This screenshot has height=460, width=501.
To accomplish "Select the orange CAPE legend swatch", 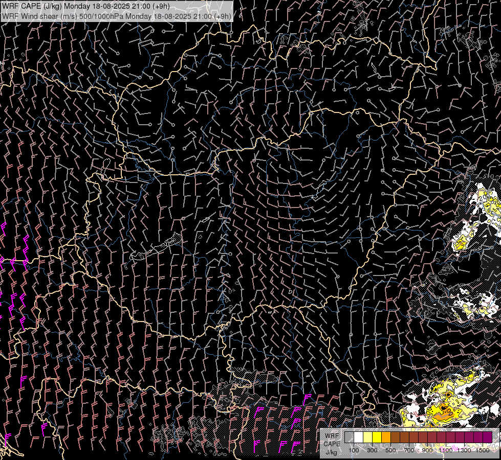I will tap(386, 437).
